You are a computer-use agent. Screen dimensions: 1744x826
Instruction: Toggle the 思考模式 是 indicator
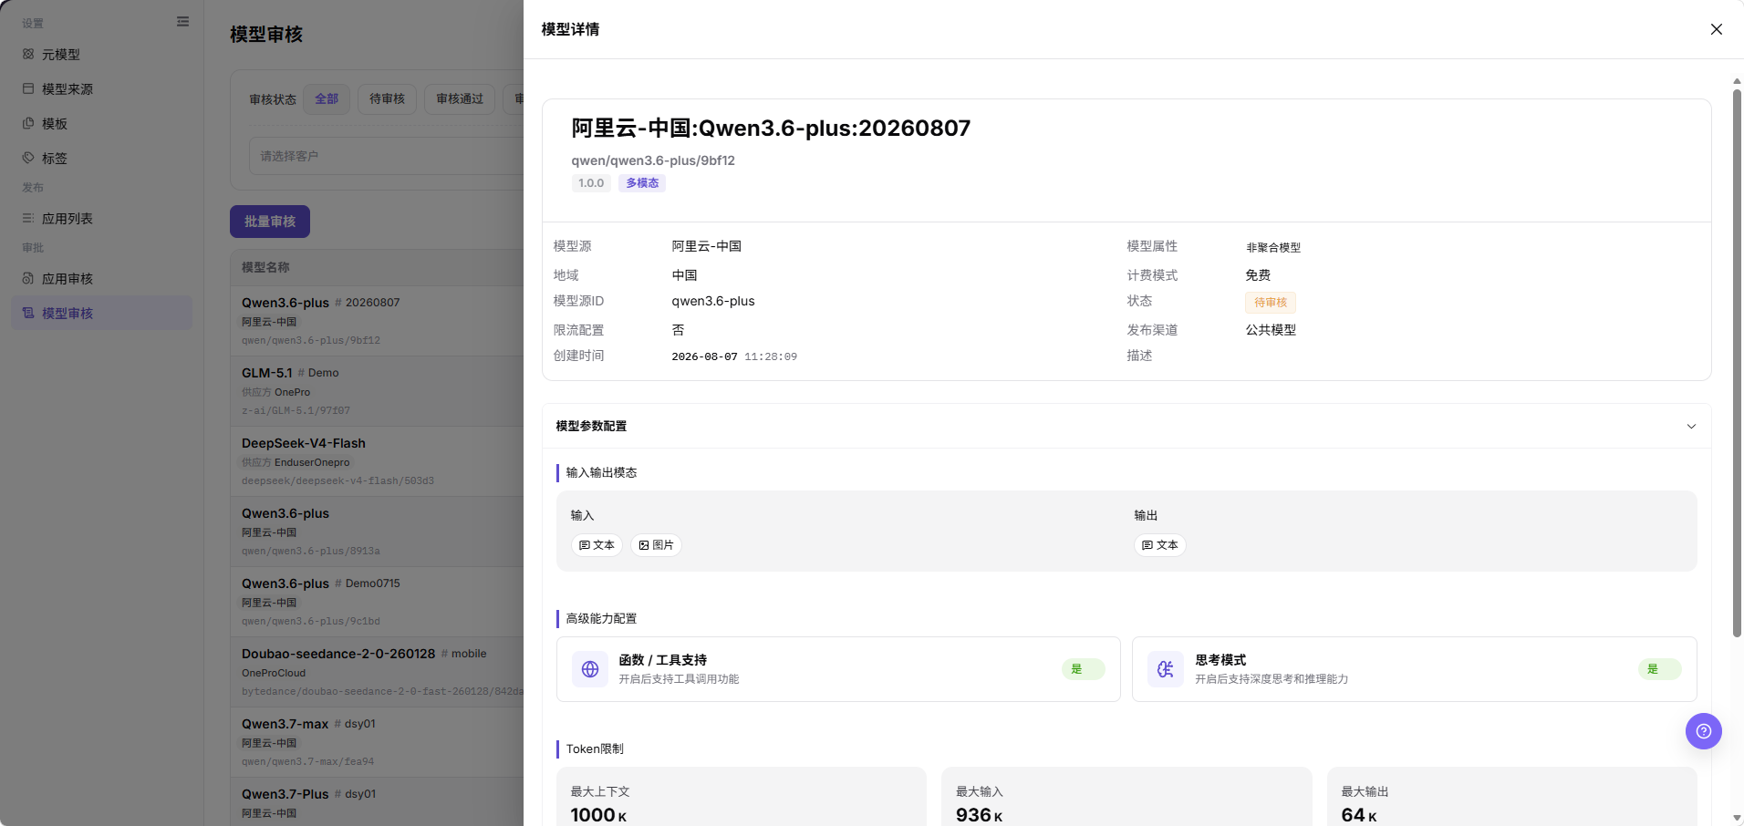[x=1659, y=669]
